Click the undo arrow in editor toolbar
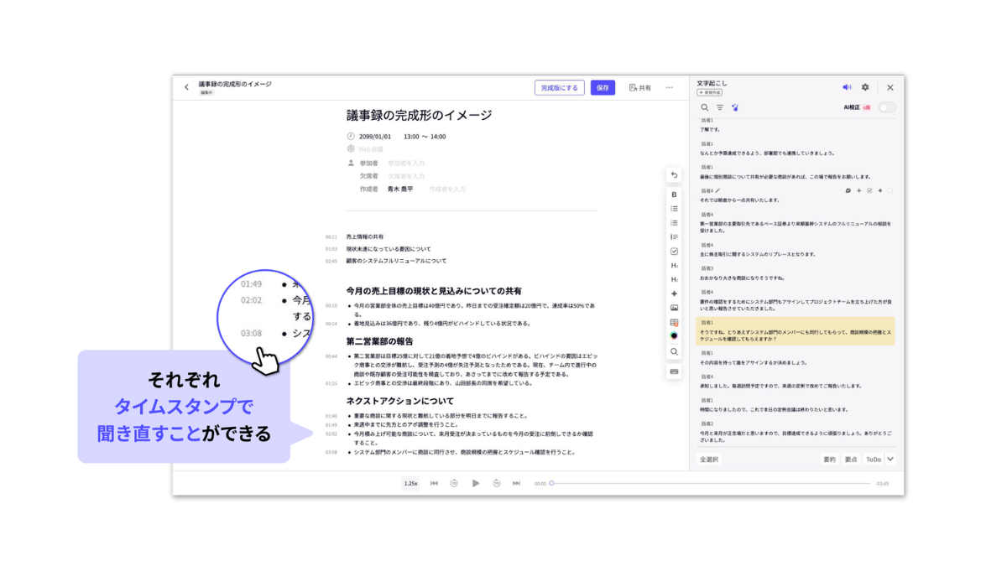The height and width of the screenshot is (566, 1007). click(x=674, y=175)
